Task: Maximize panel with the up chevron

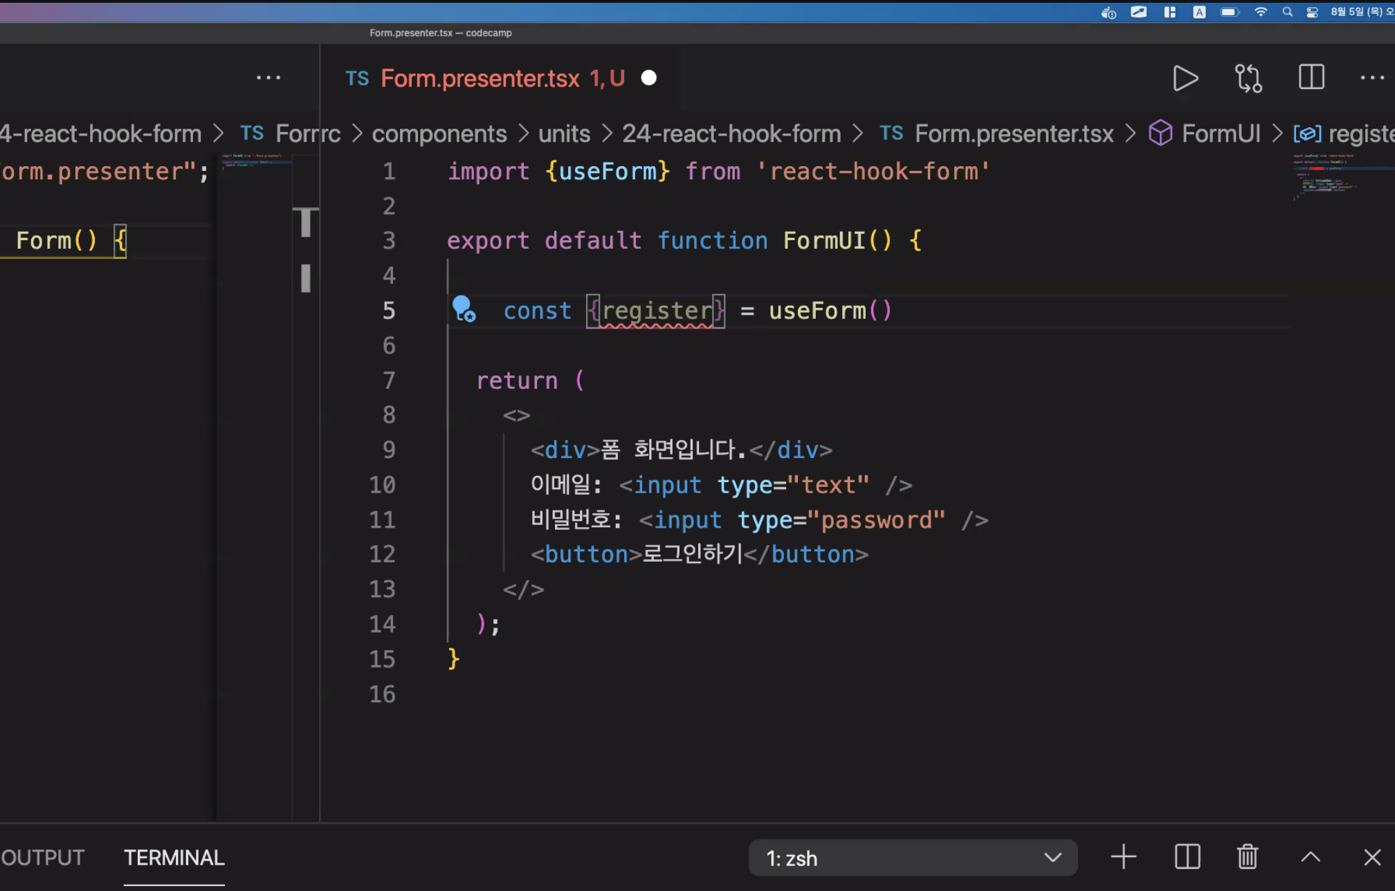Action: (1311, 857)
